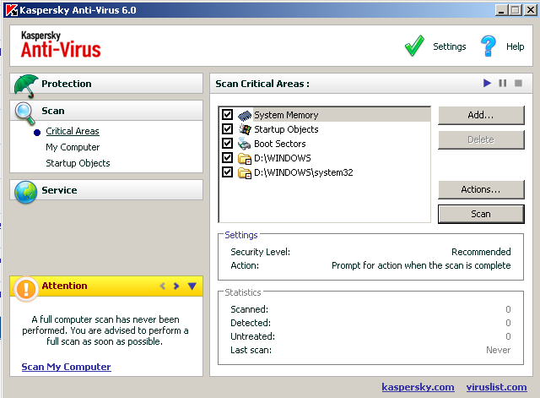Image resolution: width=540 pixels, height=398 pixels.
Task: Select the D:\WINDOWS list row text
Action: tap(283, 158)
